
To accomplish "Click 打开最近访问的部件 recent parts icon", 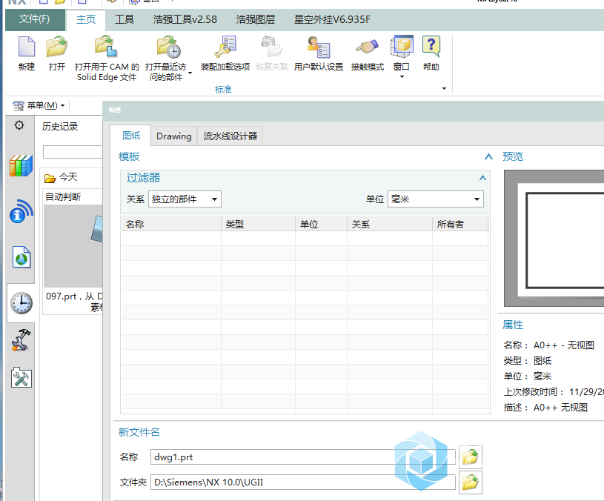I will [169, 47].
